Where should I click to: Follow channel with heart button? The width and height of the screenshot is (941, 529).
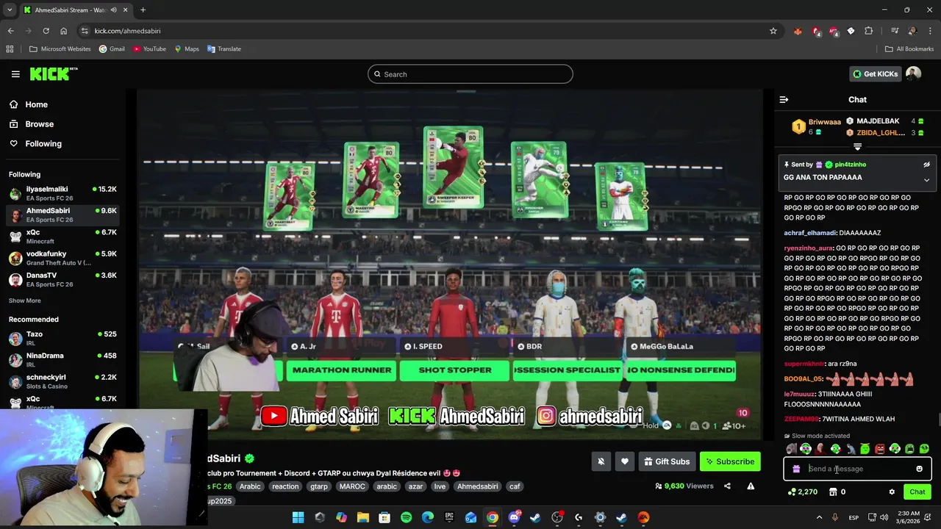[624, 461]
